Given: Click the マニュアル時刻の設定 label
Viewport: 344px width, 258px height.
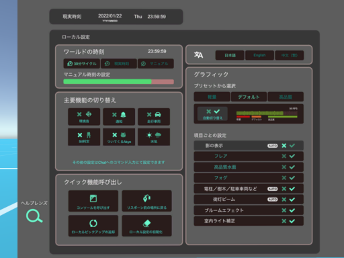Looking at the screenshot, I should click(x=87, y=75).
